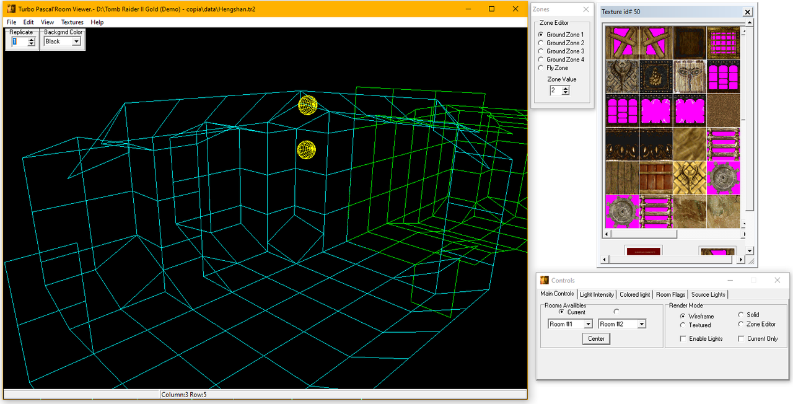Switch to the Main Controls tab
The width and height of the screenshot is (793, 404).
coord(557,294)
